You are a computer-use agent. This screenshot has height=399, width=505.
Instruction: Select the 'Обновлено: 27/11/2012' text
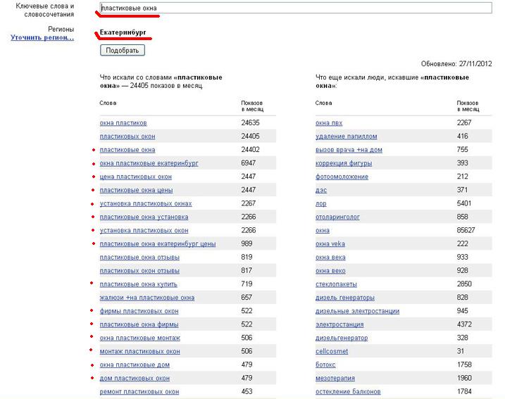(456, 64)
